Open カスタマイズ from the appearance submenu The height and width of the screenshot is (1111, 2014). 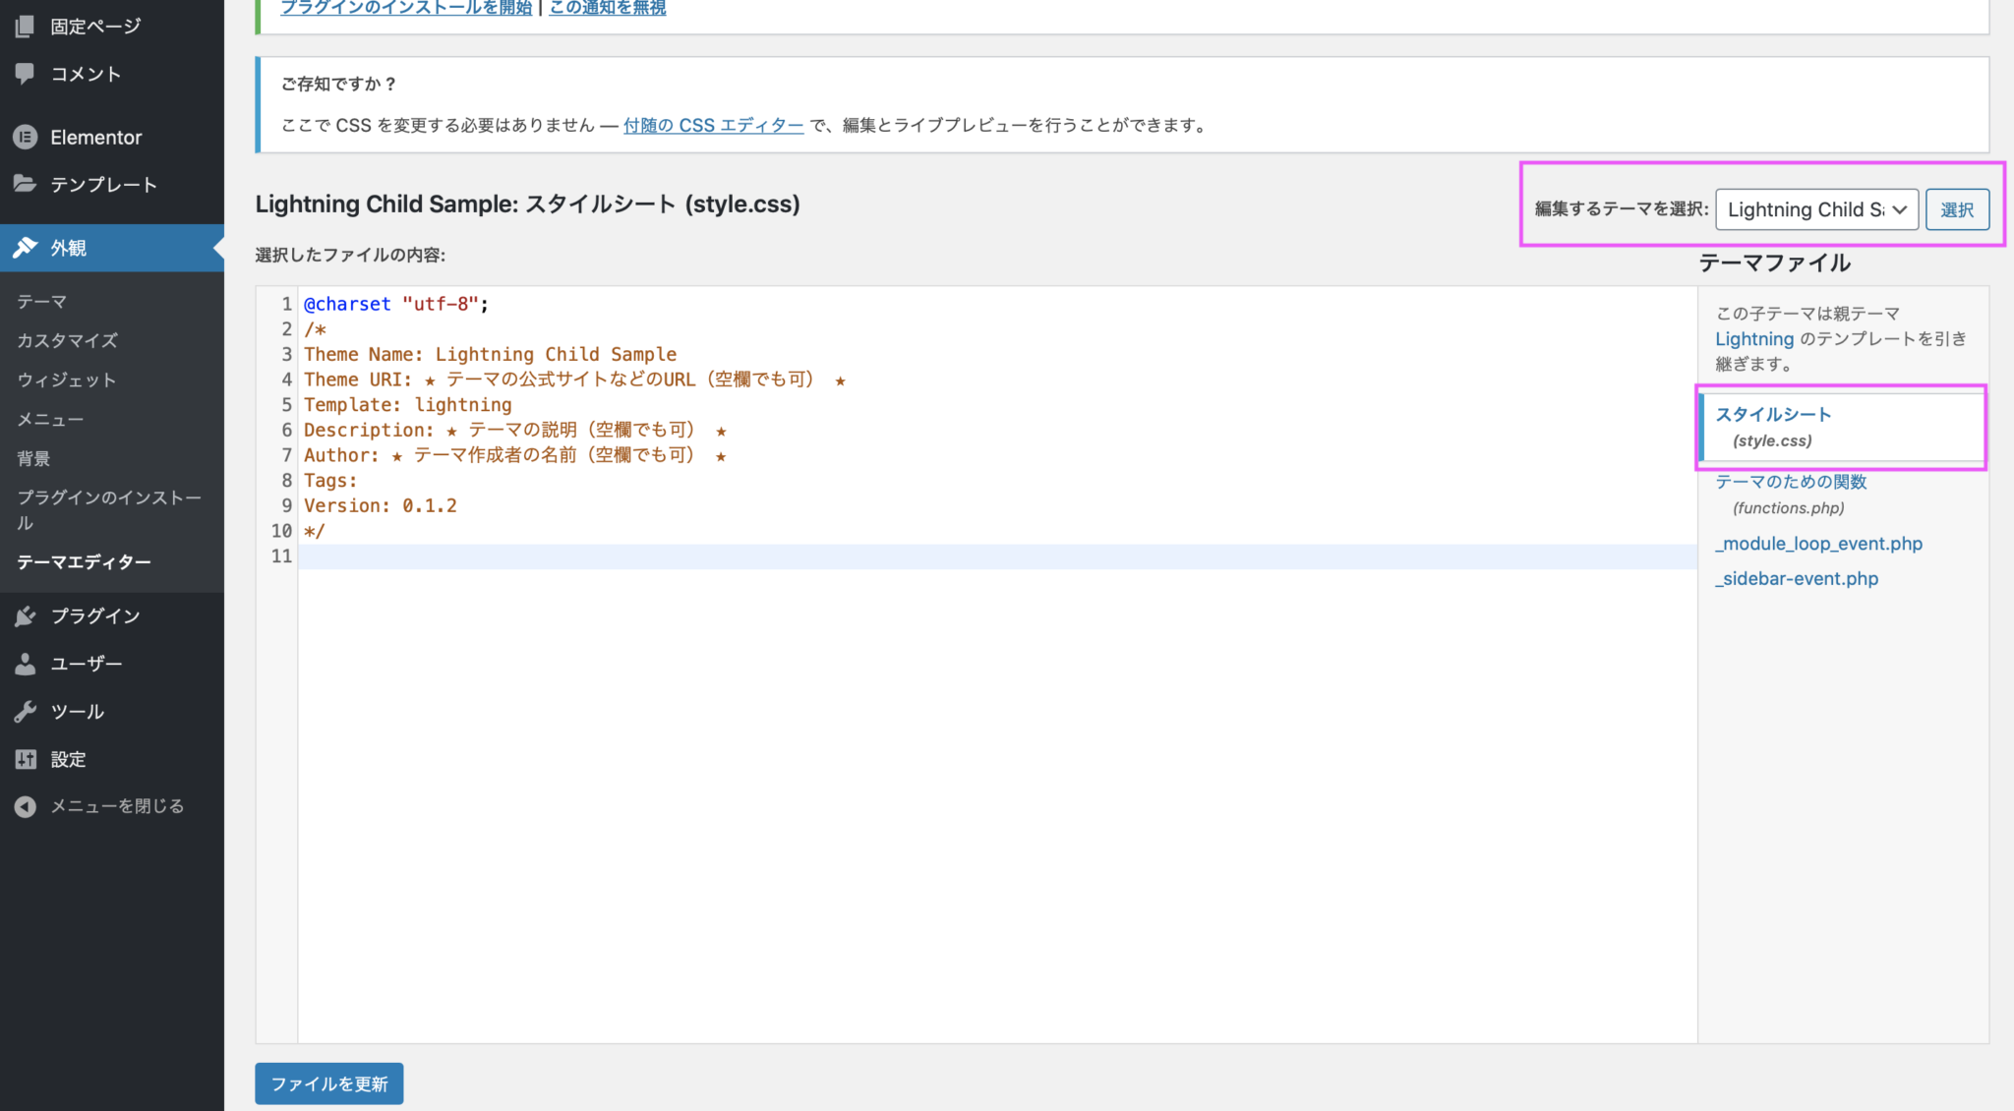pyautogui.click(x=66, y=340)
